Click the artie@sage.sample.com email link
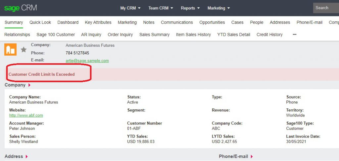The height and width of the screenshot is (161, 339). point(87,61)
